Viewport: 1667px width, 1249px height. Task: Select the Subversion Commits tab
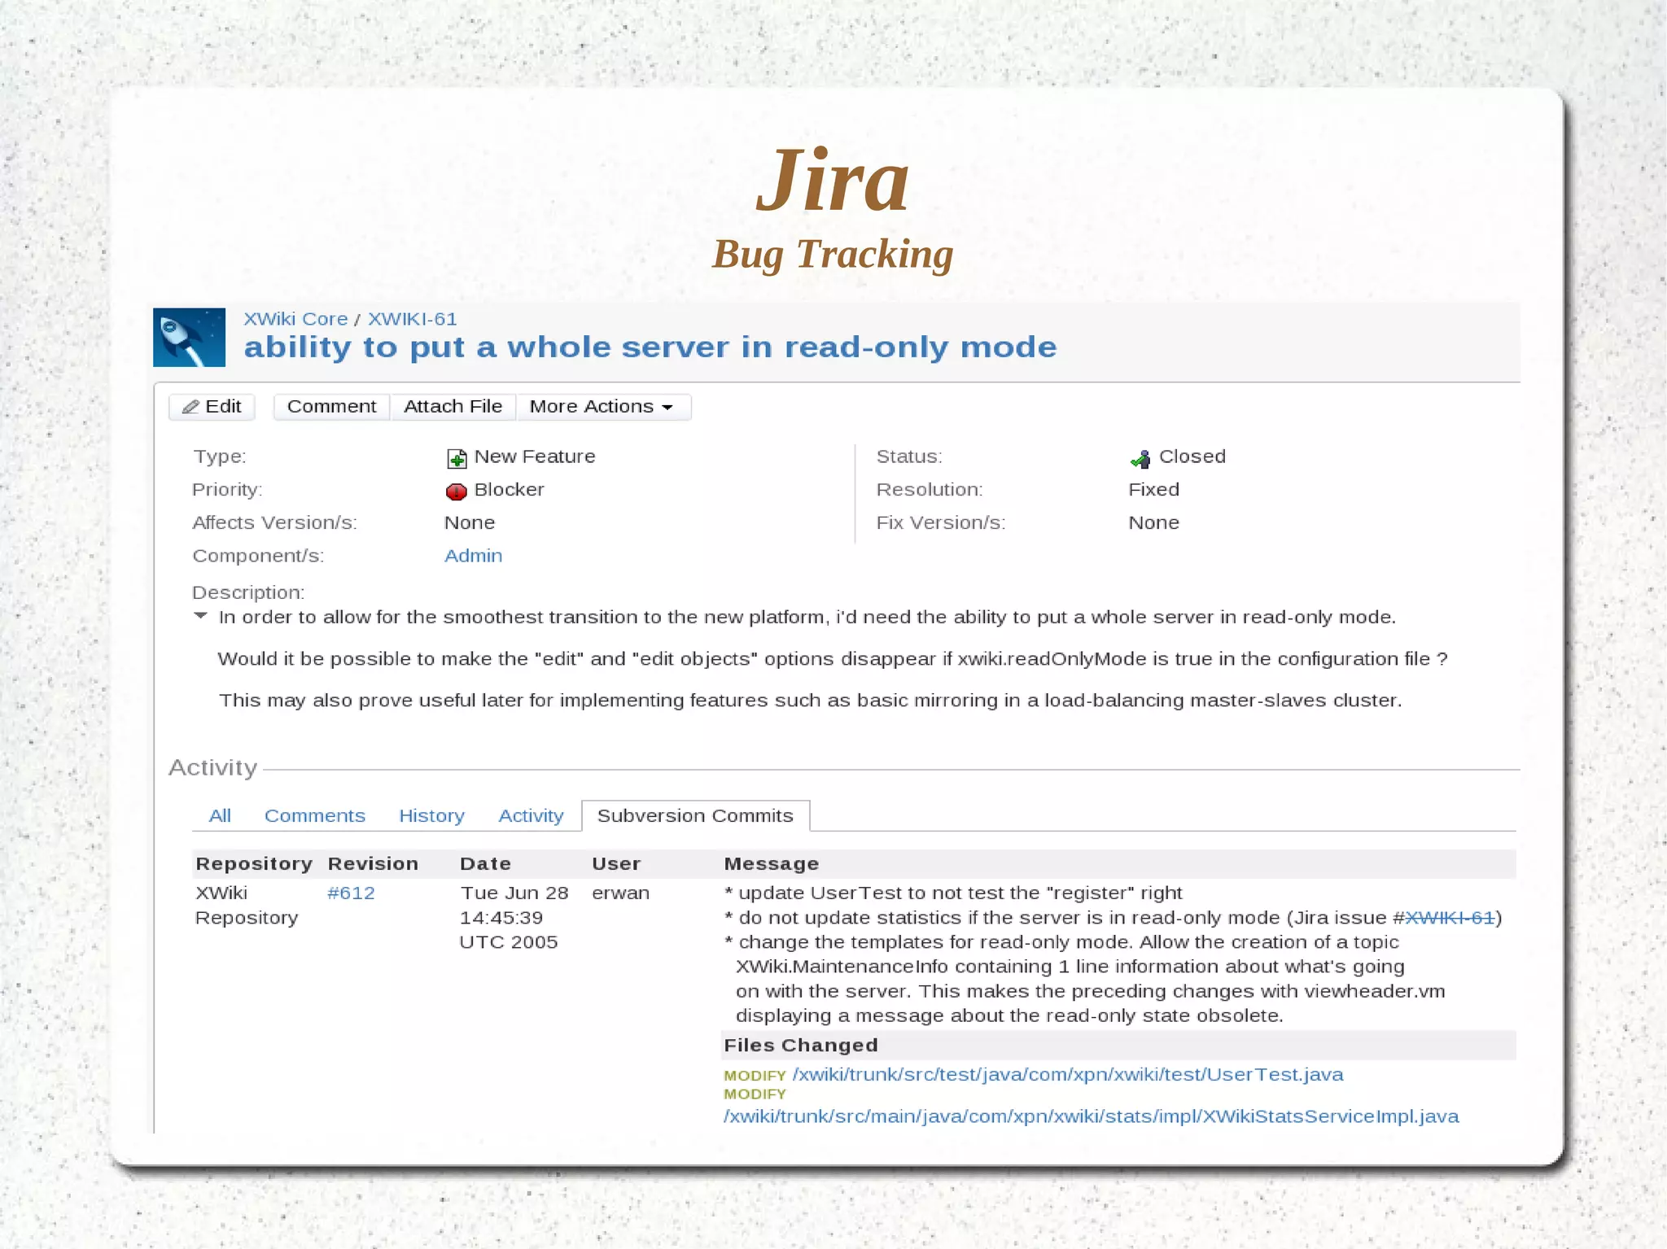click(x=695, y=815)
